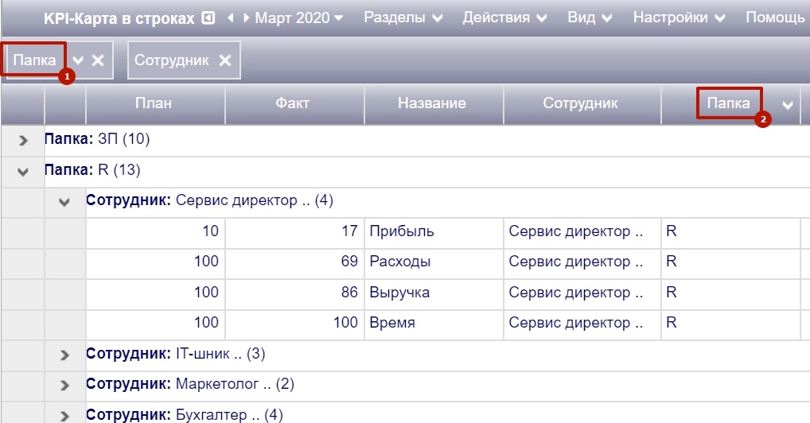The width and height of the screenshot is (810, 423).
Task: Open the Действия menu
Action: [x=504, y=17]
